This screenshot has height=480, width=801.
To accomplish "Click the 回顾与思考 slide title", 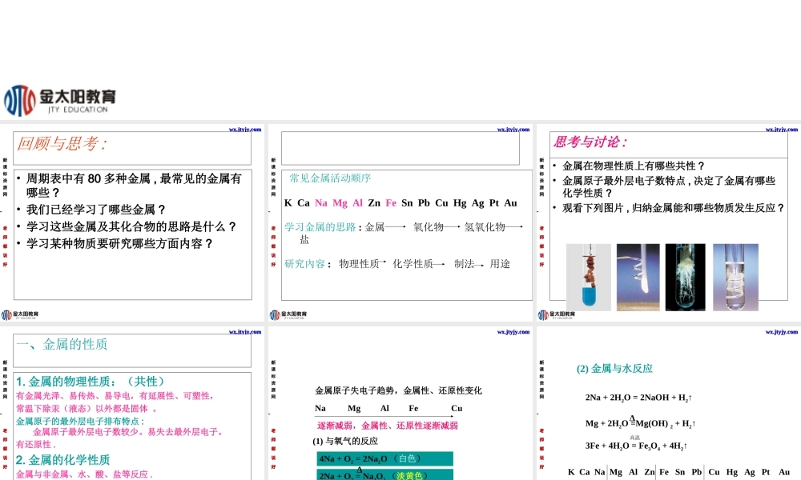I will coord(62,144).
